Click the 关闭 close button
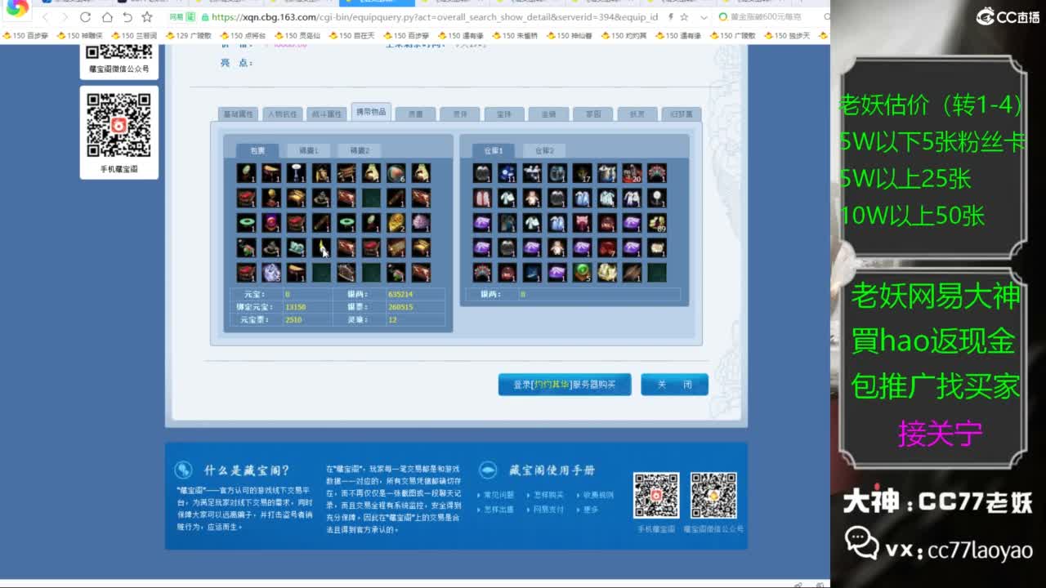 point(675,384)
